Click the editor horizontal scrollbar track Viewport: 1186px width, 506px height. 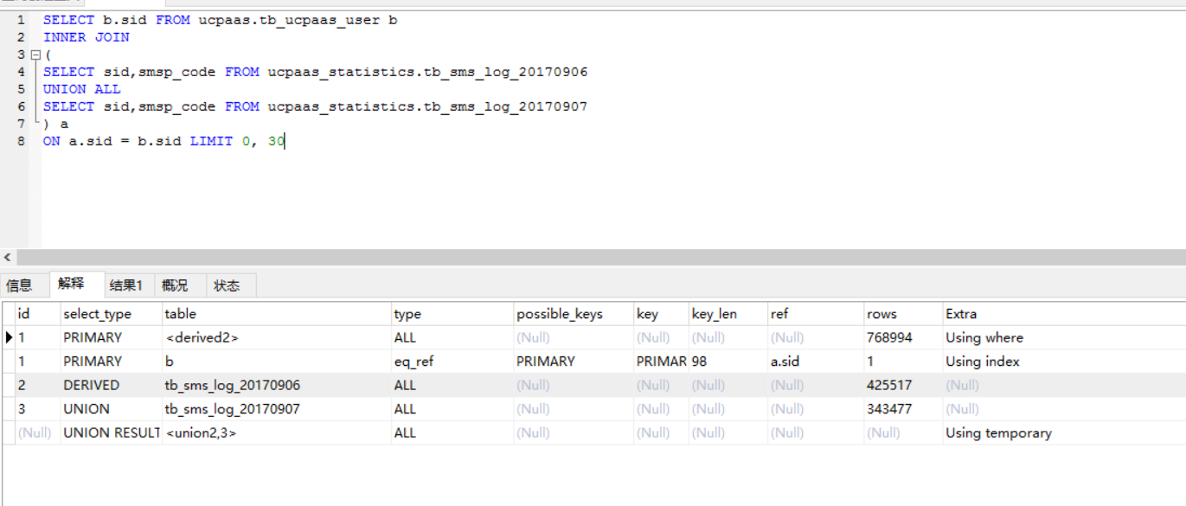point(600,258)
